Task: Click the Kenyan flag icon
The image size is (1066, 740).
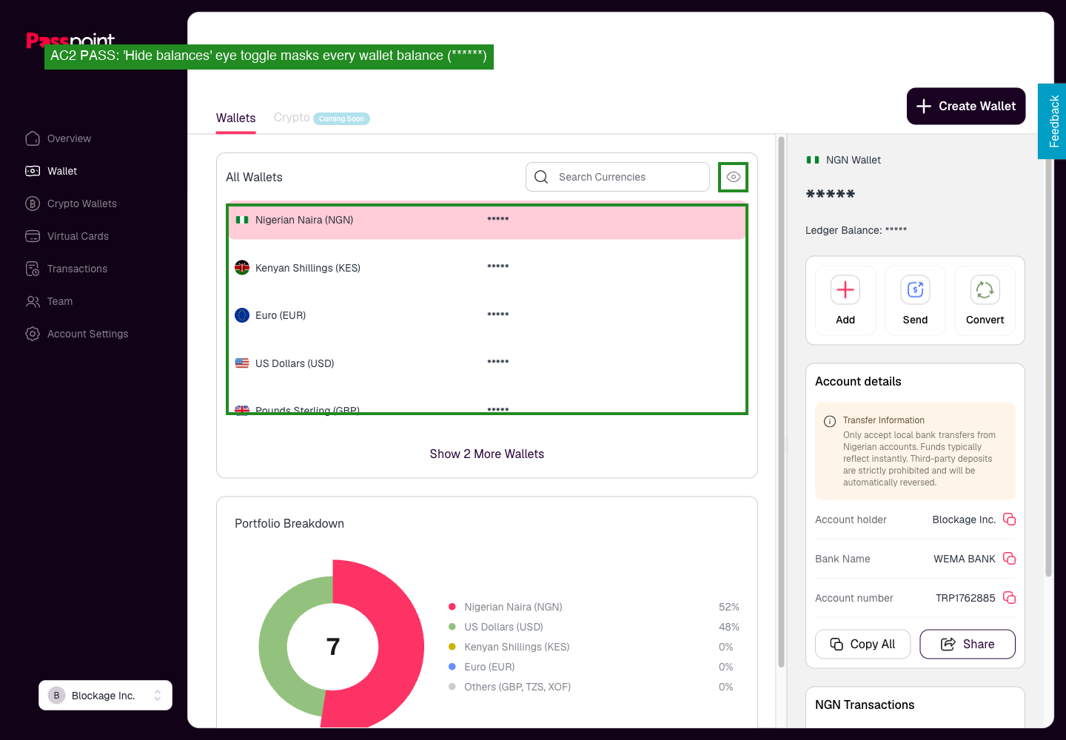Action: tap(242, 268)
